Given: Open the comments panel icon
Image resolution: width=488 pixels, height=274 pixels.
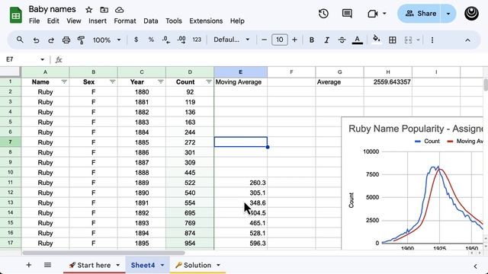Looking at the screenshot, I should point(347,14).
